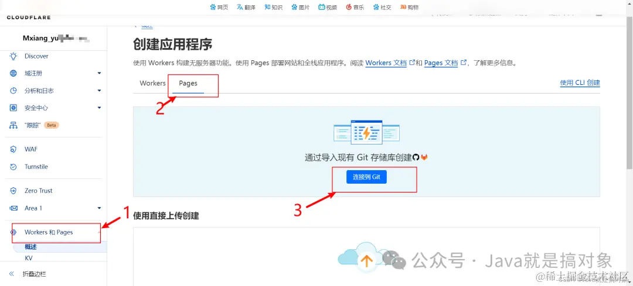The width and height of the screenshot is (633, 286).
Task: Expand the 域注册 dropdown arrow
Action: coord(99,73)
